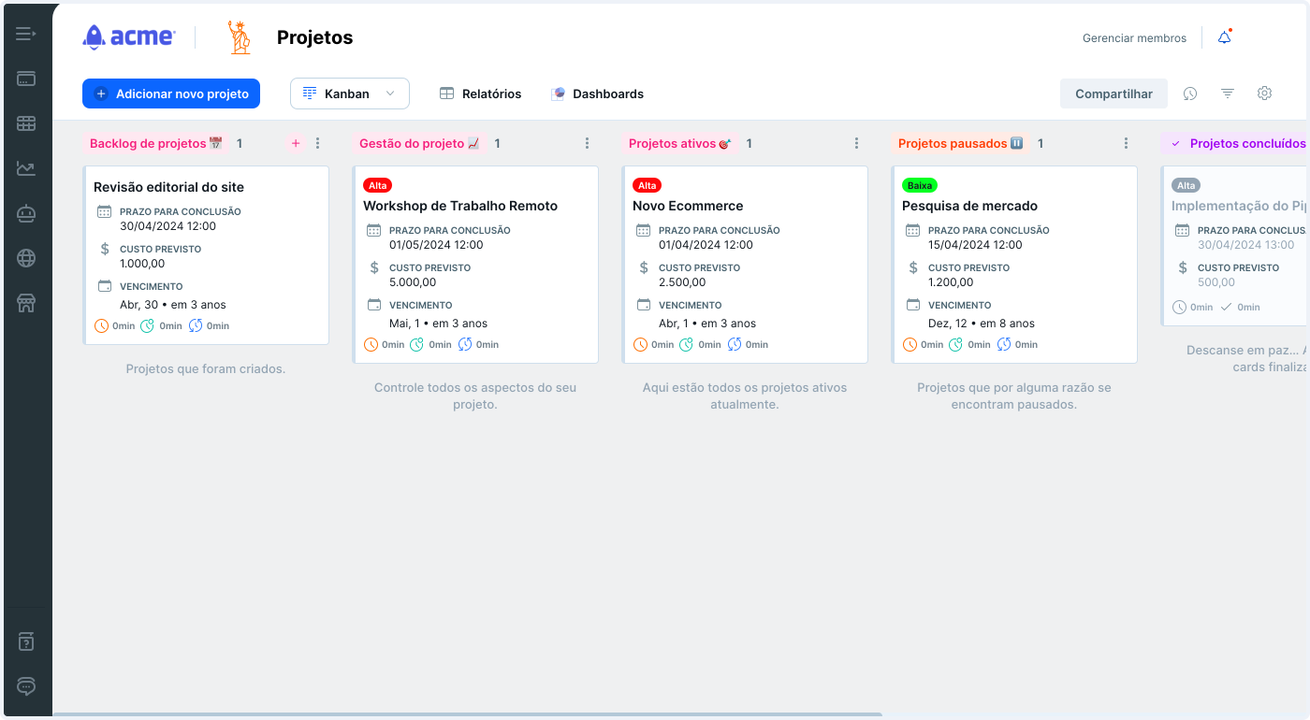Open the board settings gear icon
Image resolution: width=1310 pixels, height=720 pixels.
click(1264, 94)
